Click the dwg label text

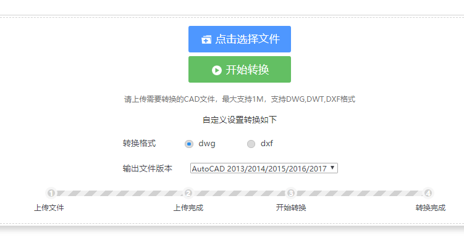click(x=207, y=144)
